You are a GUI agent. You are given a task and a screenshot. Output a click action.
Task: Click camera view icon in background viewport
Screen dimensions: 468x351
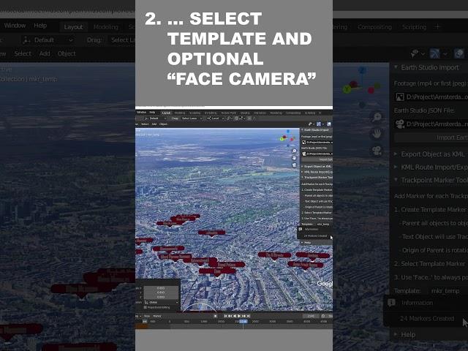pos(377,151)
